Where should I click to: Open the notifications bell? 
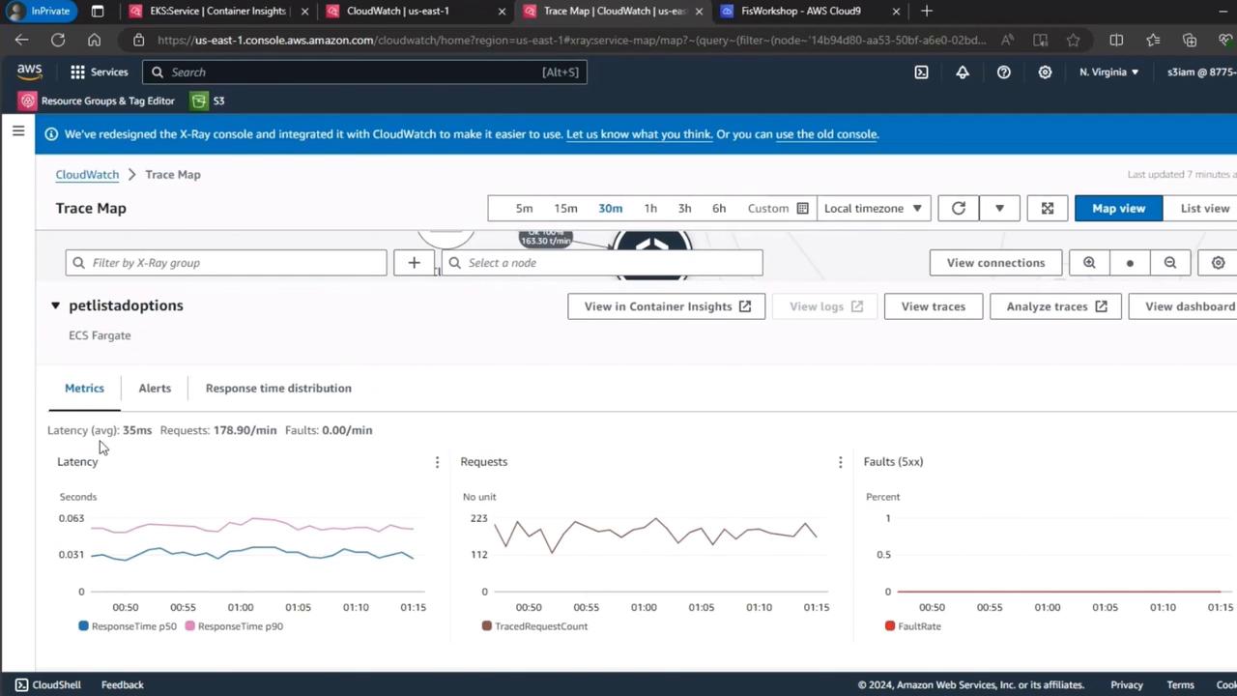(963, 72)
